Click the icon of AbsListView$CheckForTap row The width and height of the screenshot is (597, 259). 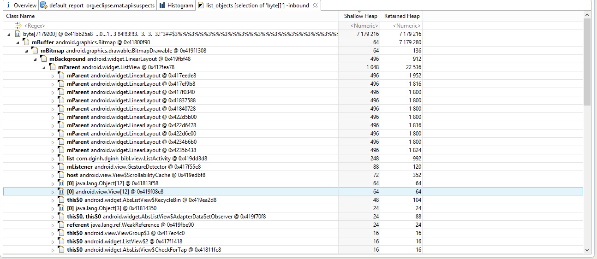tap(61, 250)
